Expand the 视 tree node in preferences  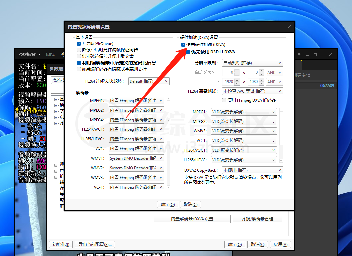click(x=56, y=165)
